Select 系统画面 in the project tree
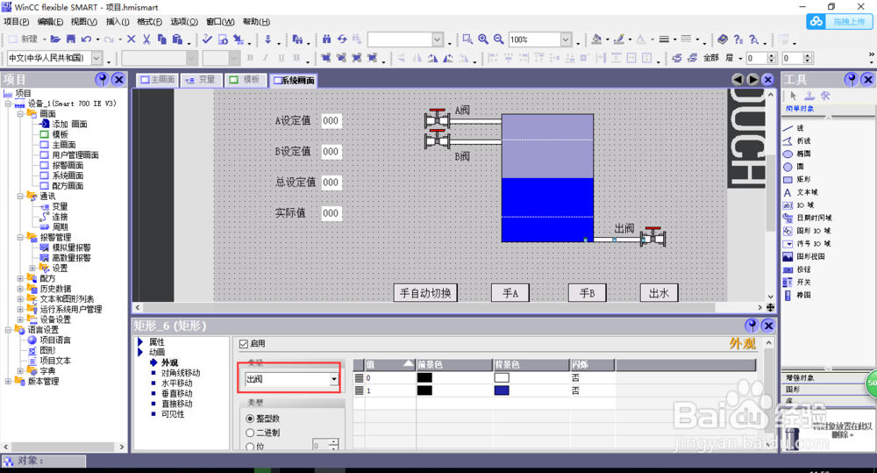The height and width of the screenshot is (473, 877). [x=68, y=176]
